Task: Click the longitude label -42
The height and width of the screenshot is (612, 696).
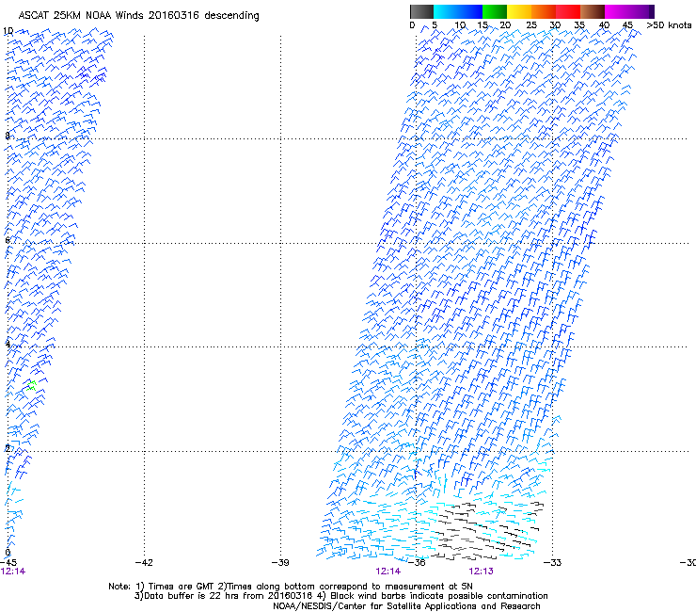Action: tap(144, 562)
